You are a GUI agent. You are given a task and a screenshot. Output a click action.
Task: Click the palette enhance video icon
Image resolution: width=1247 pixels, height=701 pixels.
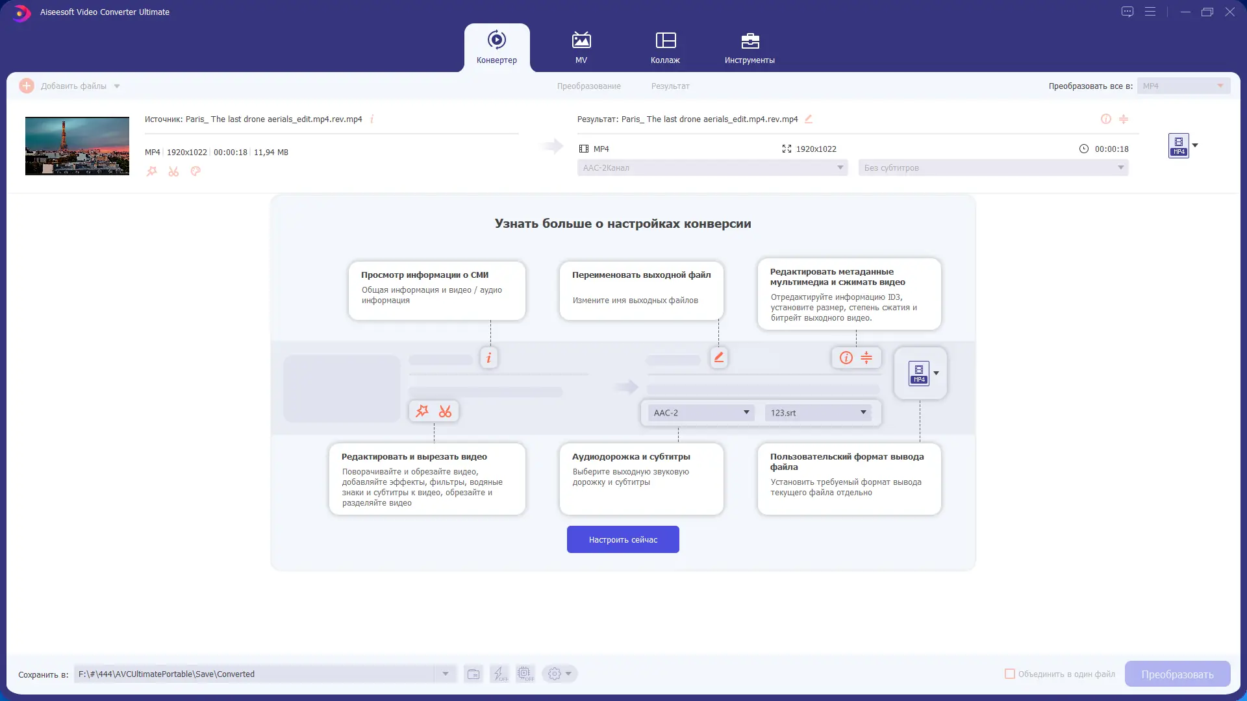pos(195,171)
